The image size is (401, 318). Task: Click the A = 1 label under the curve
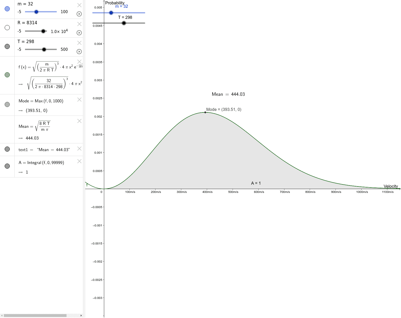(256, 183)
